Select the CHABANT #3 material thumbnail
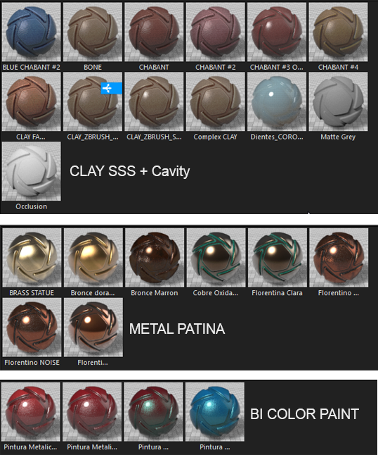Viewport: 378px width, 455px height. (x=277, y=32)
